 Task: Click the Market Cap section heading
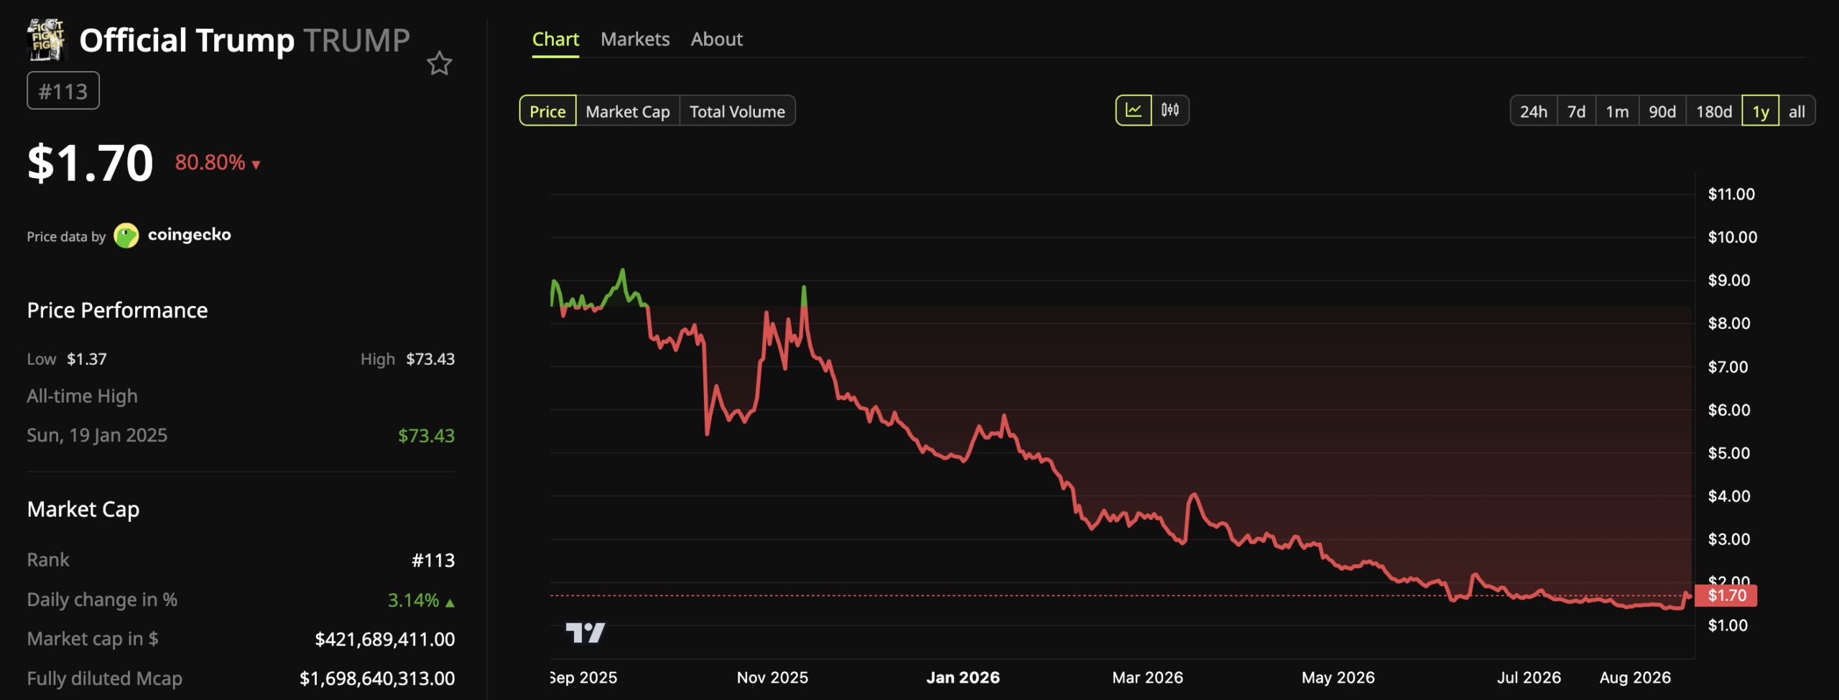83,510
